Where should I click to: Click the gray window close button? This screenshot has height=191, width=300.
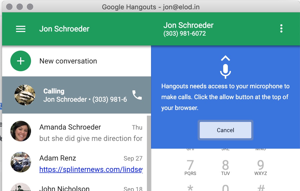[x=9, y=7]
